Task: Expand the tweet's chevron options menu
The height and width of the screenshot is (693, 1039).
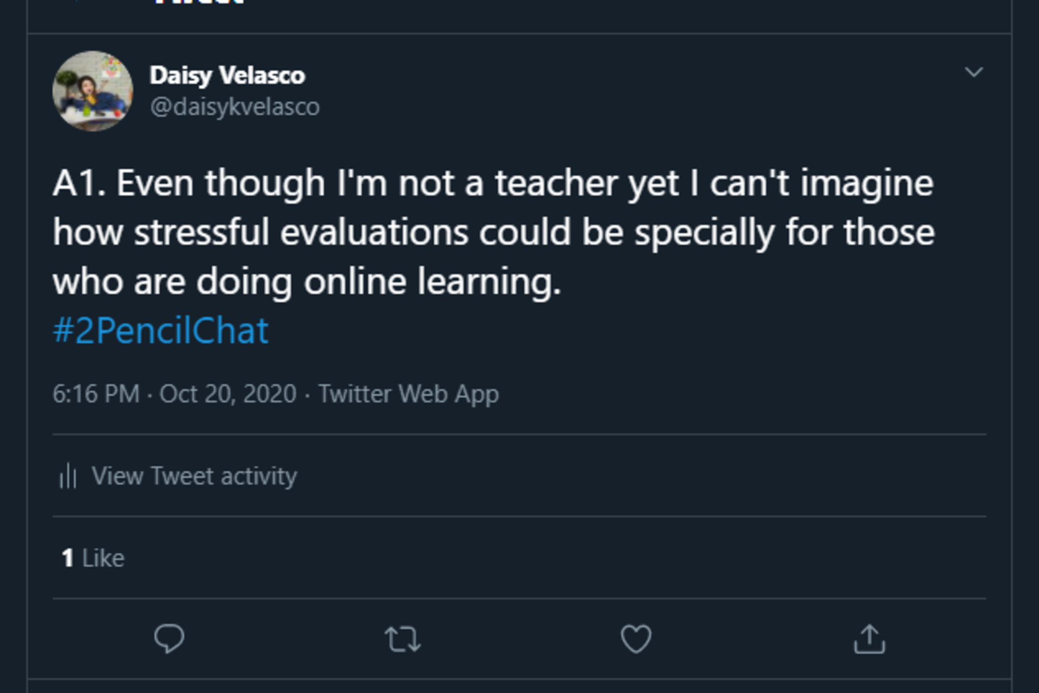Action: tap(974, 72)
